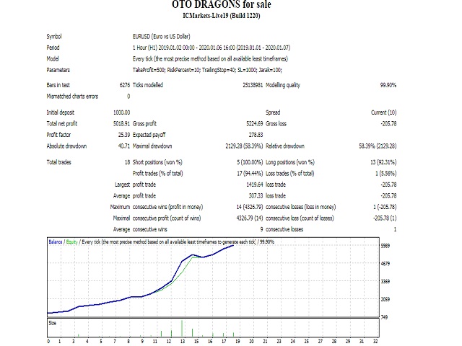This screenshot has height=346, width=462.
Task: Click the 'OTO DRAGONS for sale' title
Action: point(222,4)
